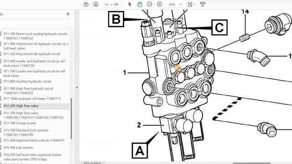Image resolution: width=292 pixels, height=164 pixels.
Task: Click the read mode toolbar icon
Action: 203,4
